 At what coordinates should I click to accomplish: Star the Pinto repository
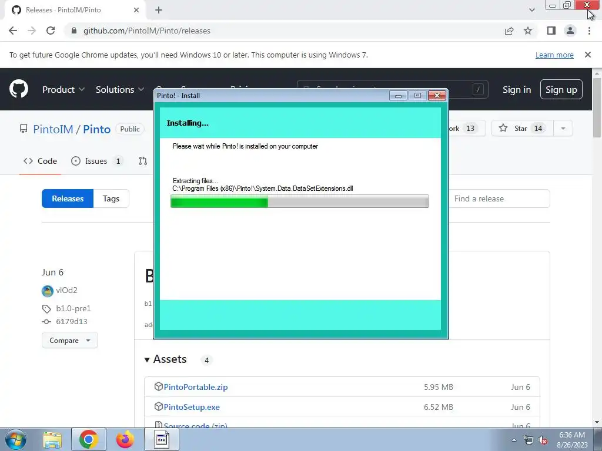522,129
